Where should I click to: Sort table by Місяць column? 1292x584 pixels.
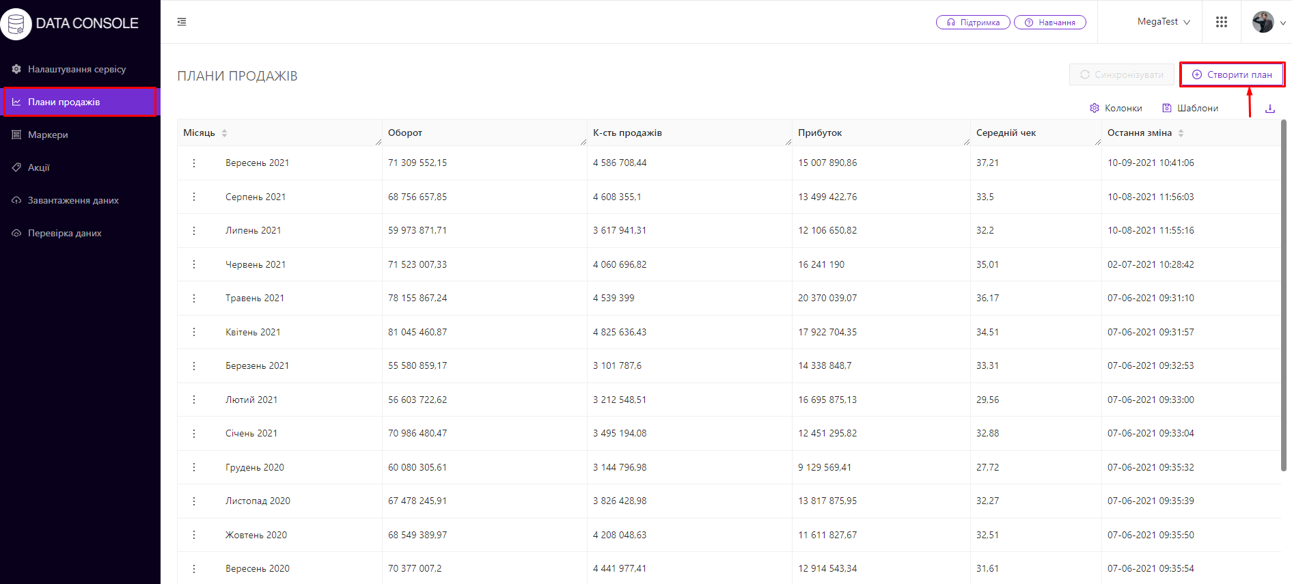(x=224, y=133)
